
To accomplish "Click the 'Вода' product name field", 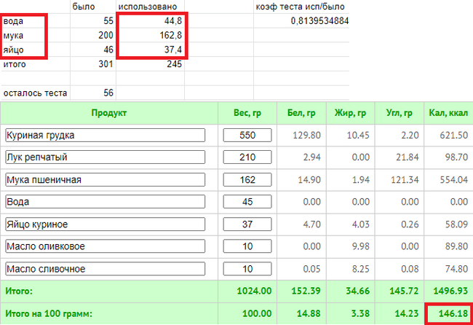I will point(105,202).
